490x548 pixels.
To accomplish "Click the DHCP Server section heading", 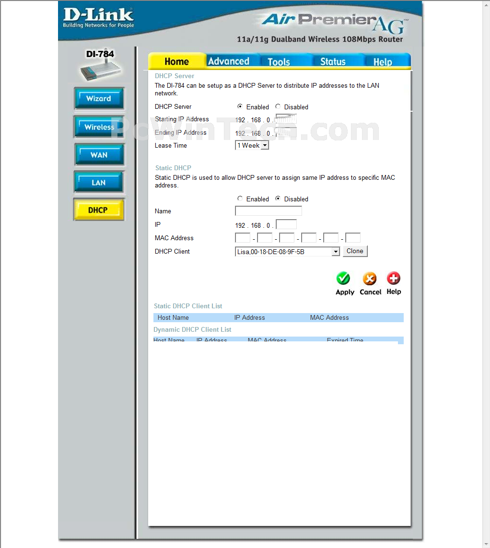I will (x=175, y=76).
